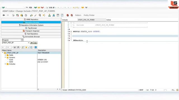Screen dimensions: 179x100
Task: Open the Transport Organizer tab
Action: [x=31, y=31]
